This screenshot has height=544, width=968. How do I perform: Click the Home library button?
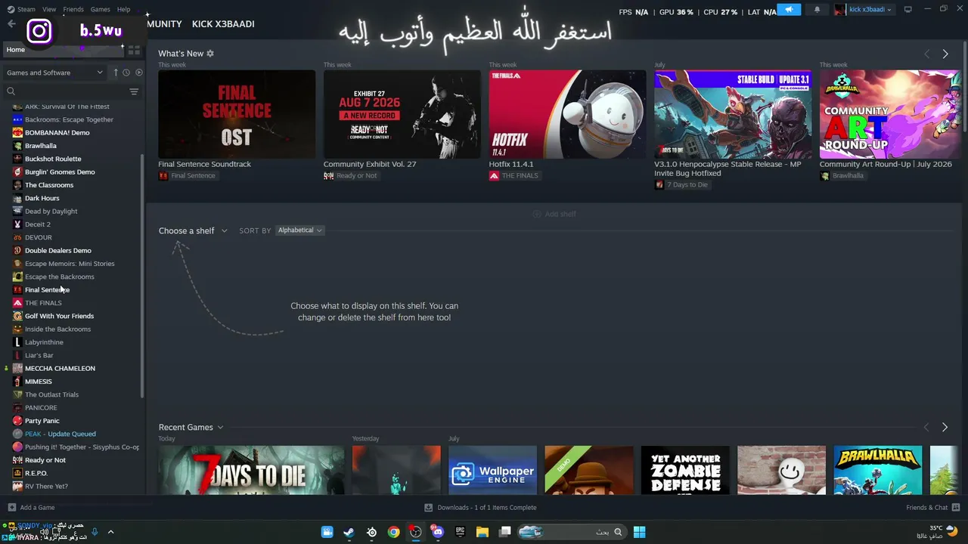click(x=64, y=50)
